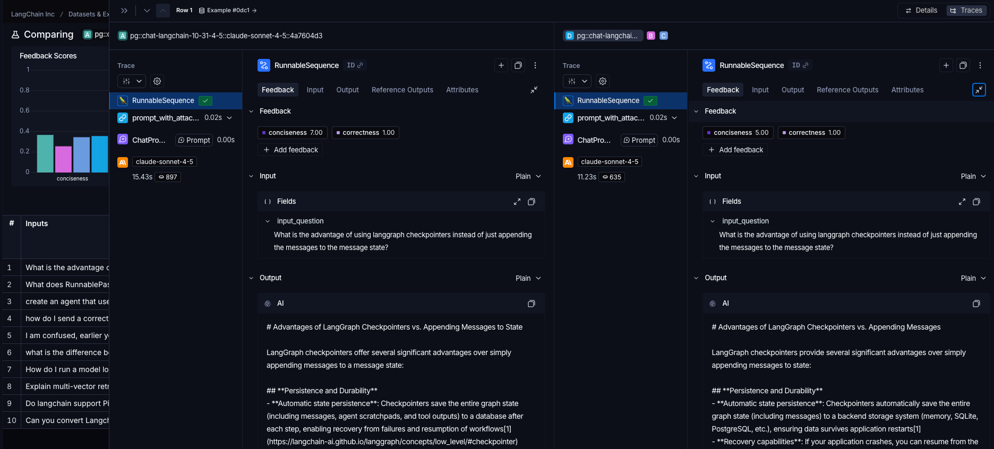Switch to Traces view
The width and height of the screenshot is (994, 449).
(x=966, y=10)
